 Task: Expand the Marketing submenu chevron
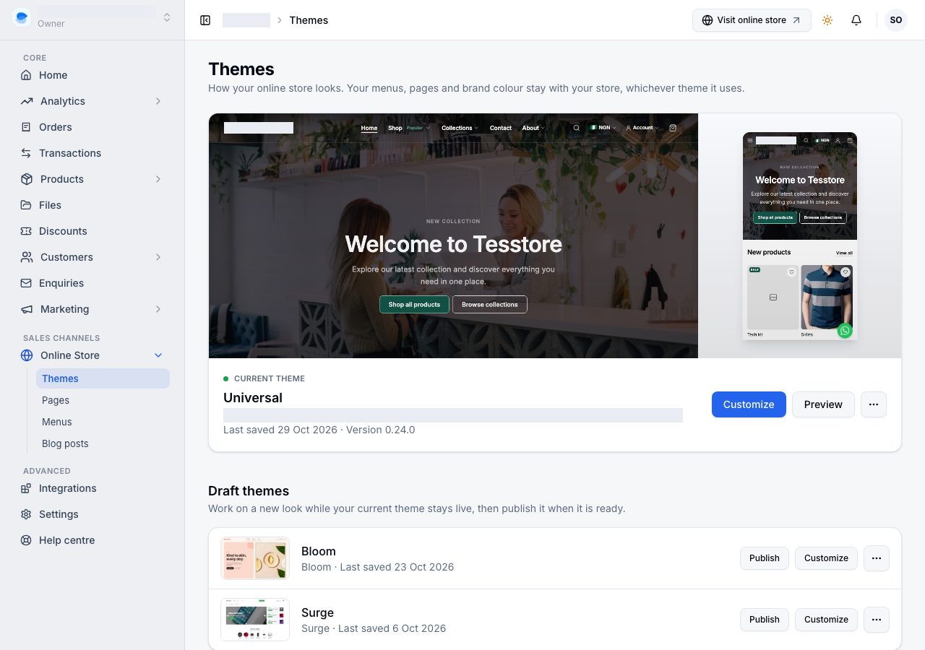point(158,309)
